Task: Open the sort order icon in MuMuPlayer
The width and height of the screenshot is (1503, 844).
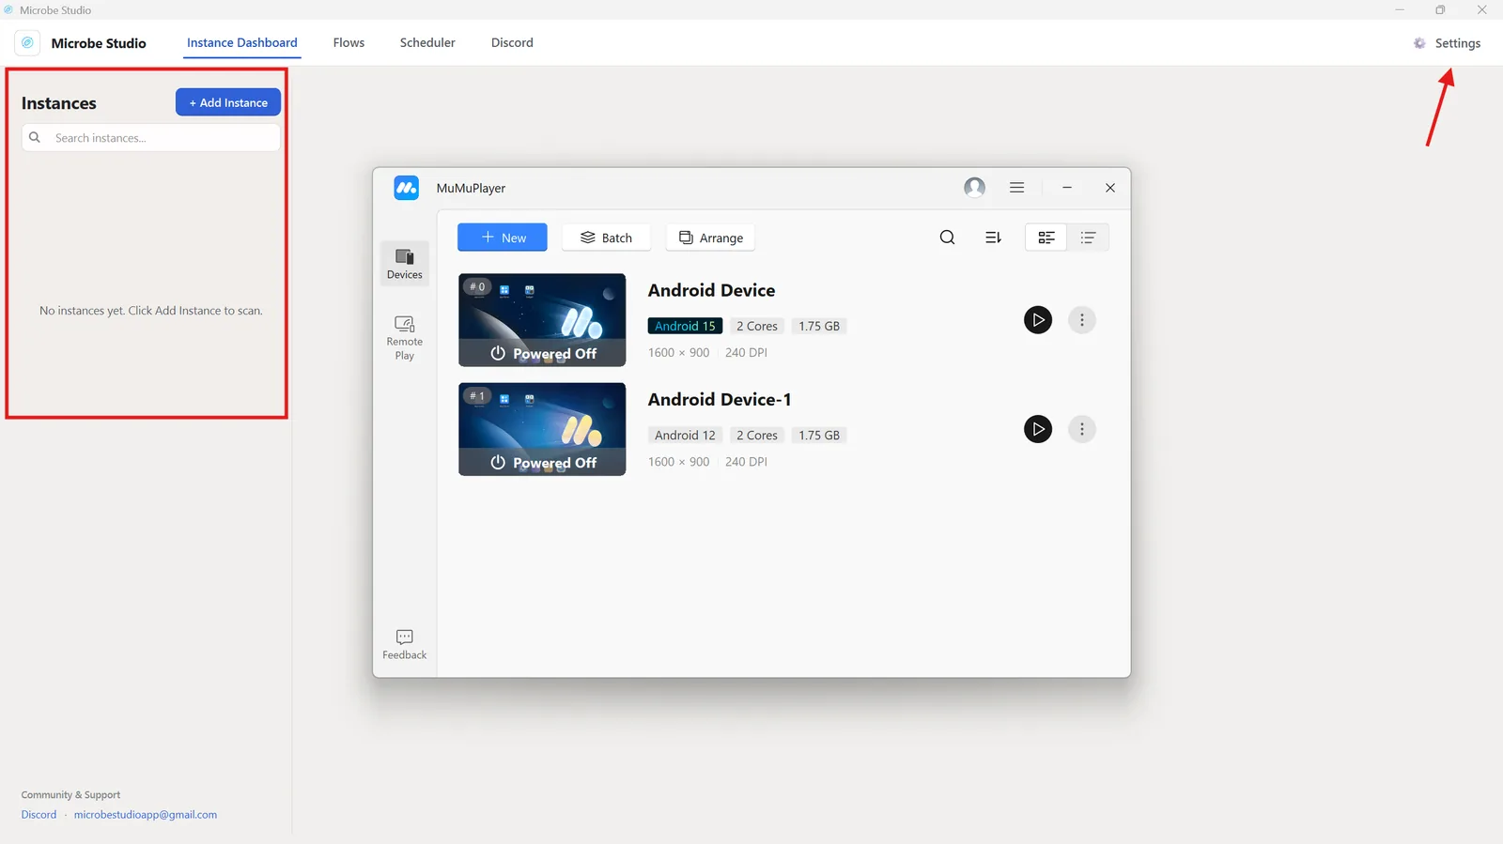Action: click(993, 238)
